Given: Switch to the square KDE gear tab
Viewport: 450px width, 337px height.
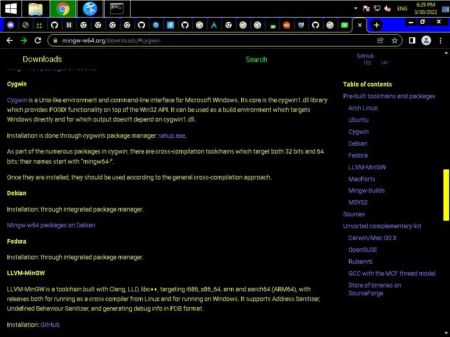Looking at the screenshot, I should click(x=171, y=25).
